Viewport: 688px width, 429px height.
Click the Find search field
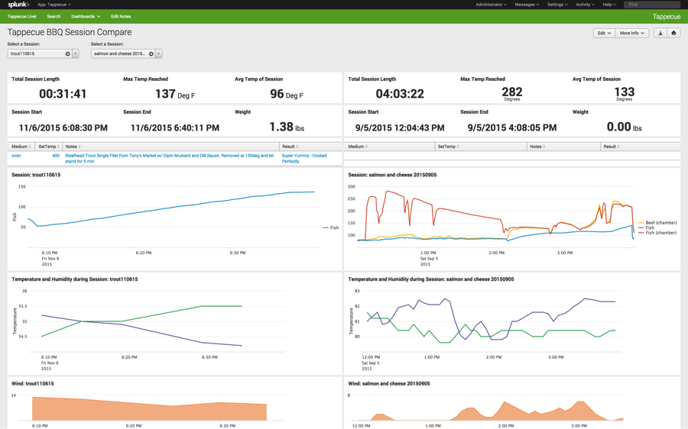point(651,5)
